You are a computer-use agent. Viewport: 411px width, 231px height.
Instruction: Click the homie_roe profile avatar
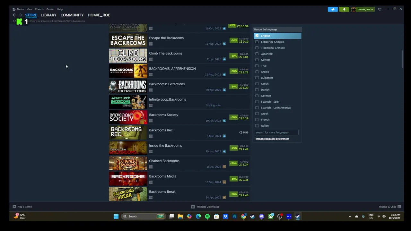click(354, 9)
